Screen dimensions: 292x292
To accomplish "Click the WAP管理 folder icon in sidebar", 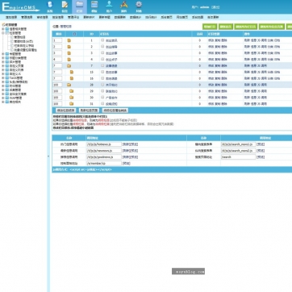I will 7,98.
